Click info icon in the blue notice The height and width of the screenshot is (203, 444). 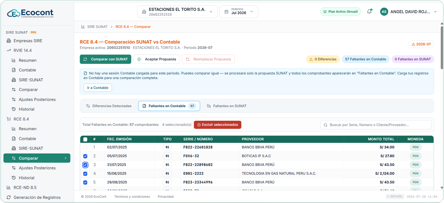tap(85, 73)
